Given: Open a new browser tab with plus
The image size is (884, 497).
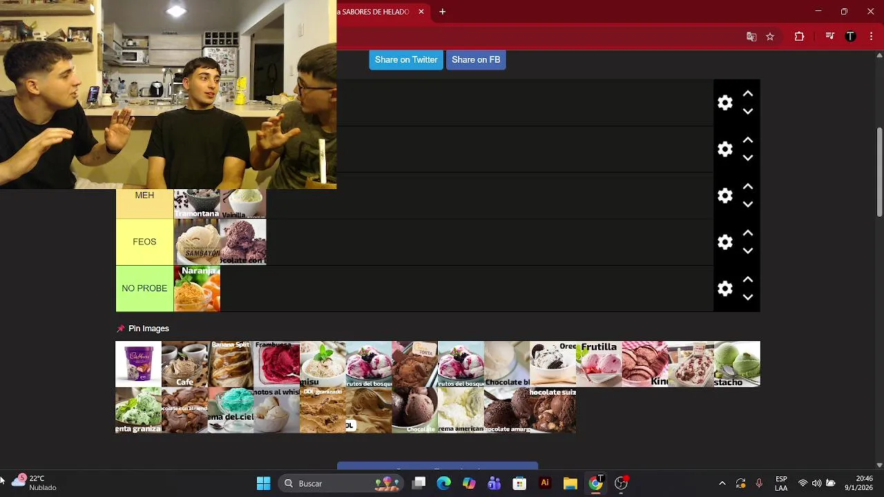Looking at the screenshot, I should pos(443,12).
